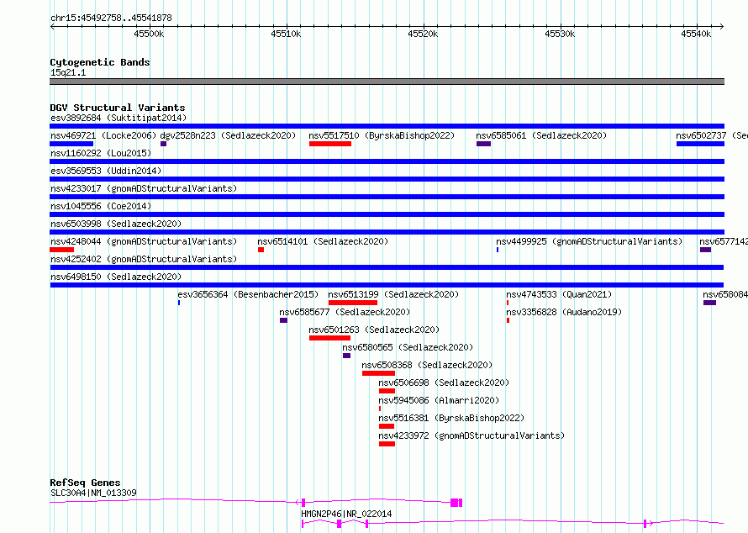Image resolution: width=748 pixels, height=533 pixels.
Task: Click the nsv6506698 red variant bar
Action: 387,391
